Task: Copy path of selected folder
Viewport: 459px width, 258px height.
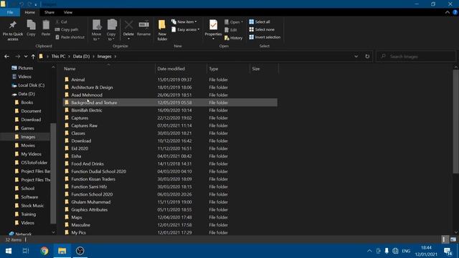Action: pos(67,29)
